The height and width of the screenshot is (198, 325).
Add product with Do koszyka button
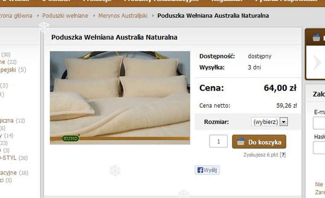tap(259, 142)
